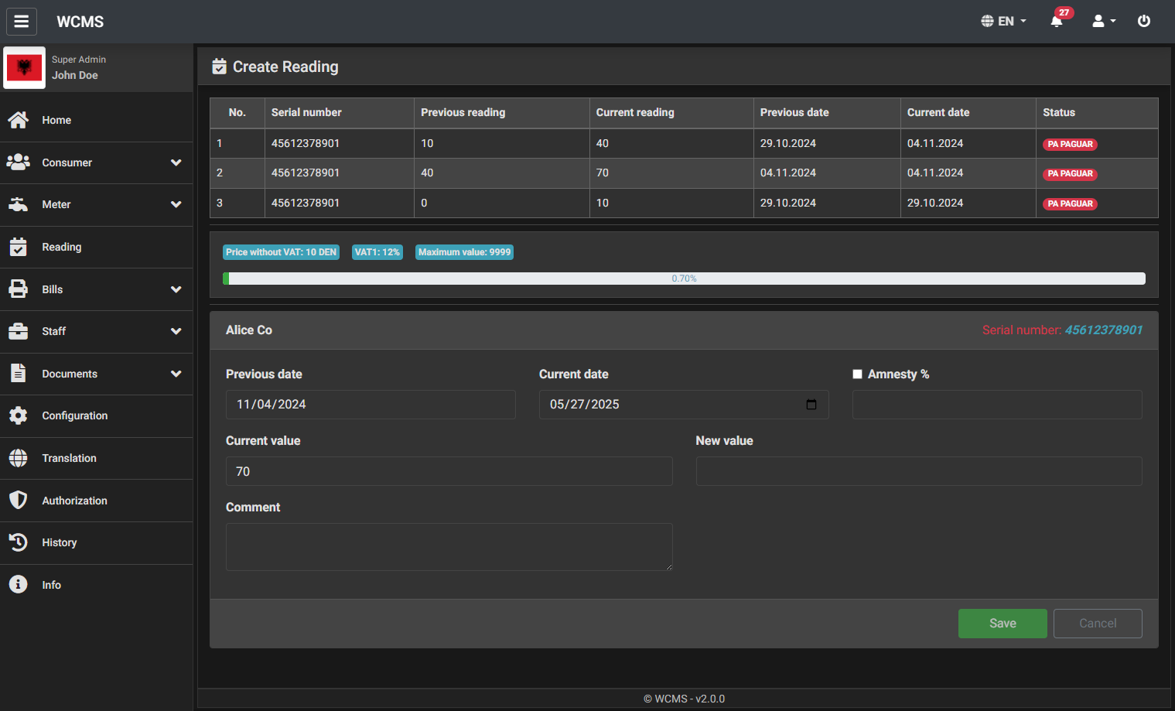Click the power logout icon

[1144, 22]
